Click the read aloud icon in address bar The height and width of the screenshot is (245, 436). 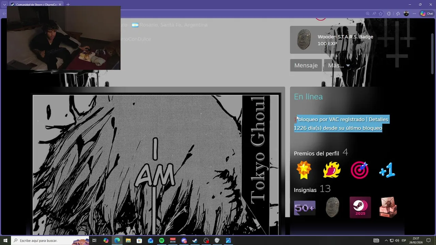click(374, 14)
